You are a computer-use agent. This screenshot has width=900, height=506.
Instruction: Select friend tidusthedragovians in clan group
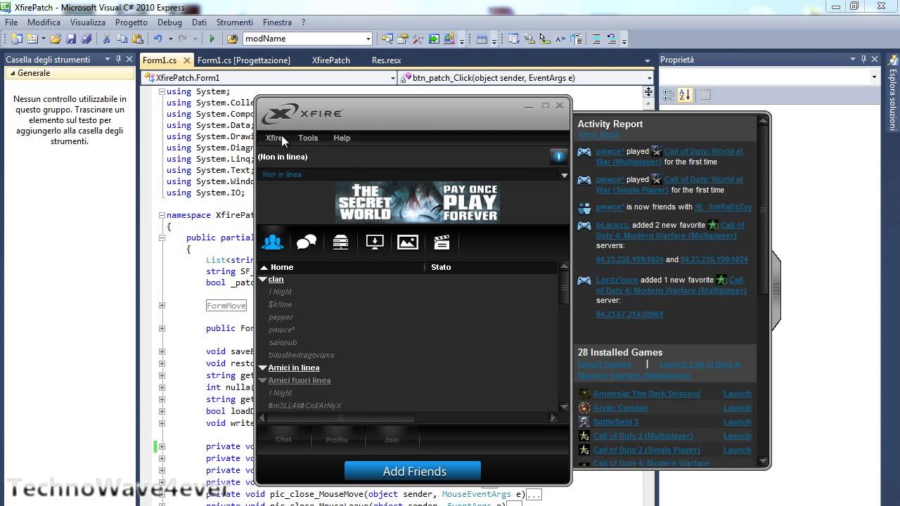[x=301, y=355]
